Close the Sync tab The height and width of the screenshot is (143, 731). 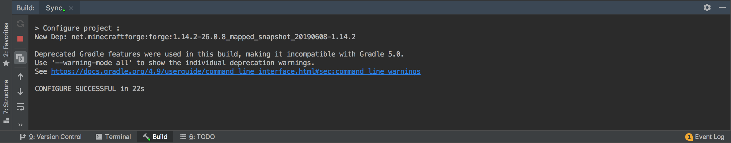(x=71, y=8)
